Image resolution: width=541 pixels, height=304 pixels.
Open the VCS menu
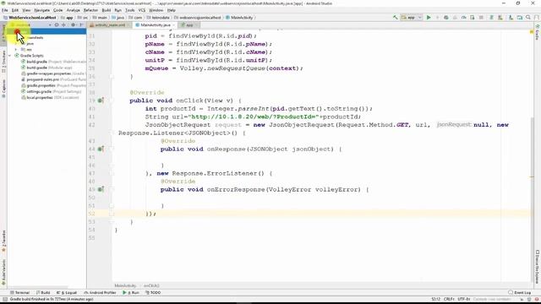[x=141, y=10]
